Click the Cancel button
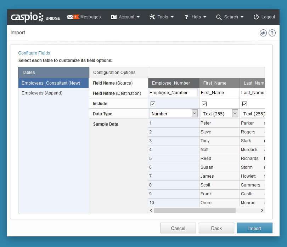 coord(178,228)
